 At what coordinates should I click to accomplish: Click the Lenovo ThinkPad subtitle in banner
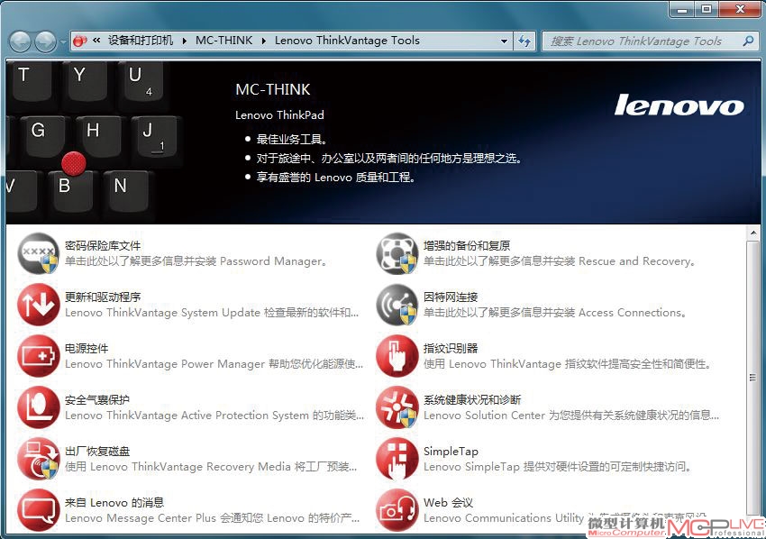click(x=279, y=115)
